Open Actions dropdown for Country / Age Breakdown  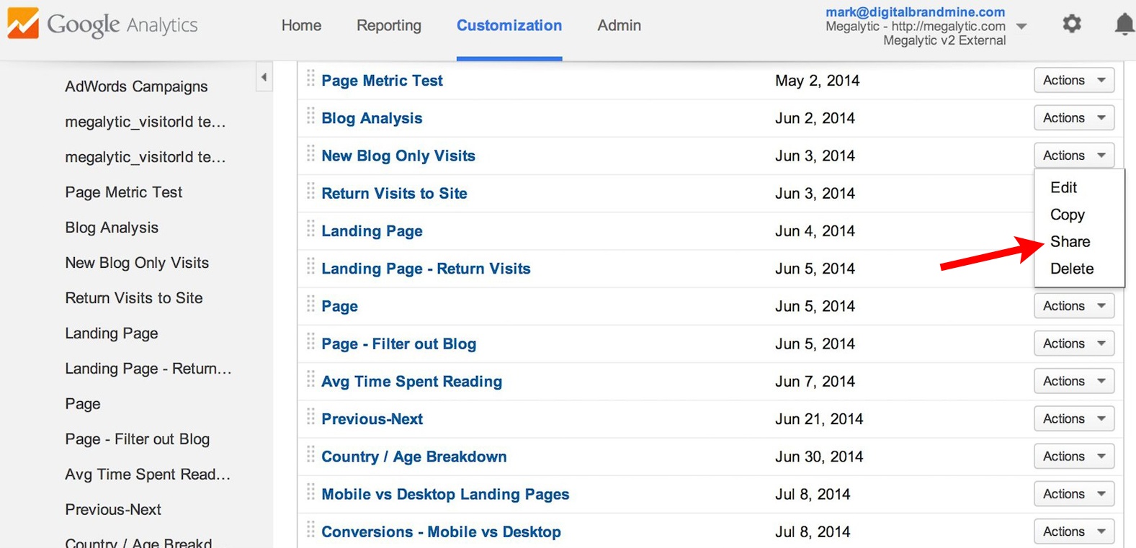(1073, 456)
